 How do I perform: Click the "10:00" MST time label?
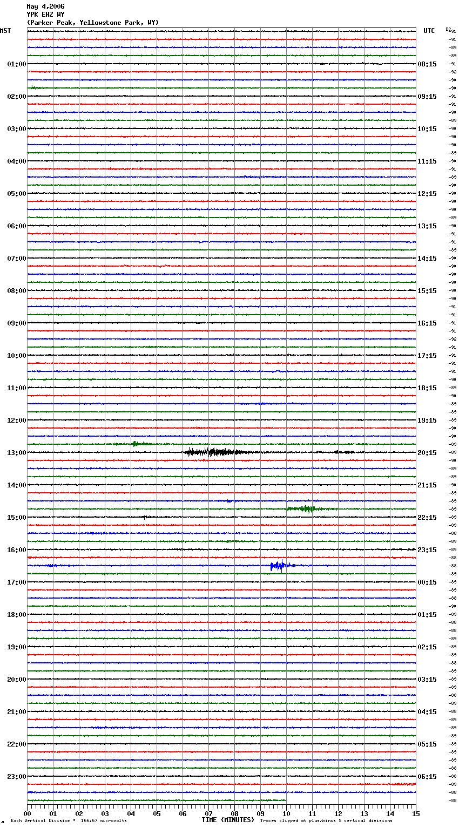click(17, 356)
